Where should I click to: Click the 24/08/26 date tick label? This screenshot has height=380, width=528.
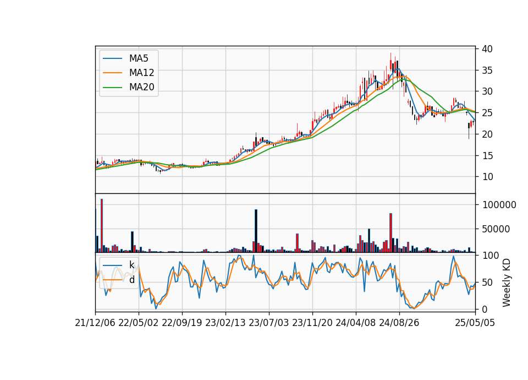pos(399,323)
